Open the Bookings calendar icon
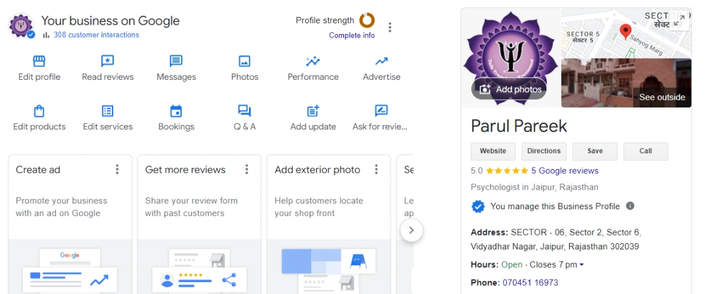This screenshot has height=294, width=705. pyautogui.click(x=176, y=111)
